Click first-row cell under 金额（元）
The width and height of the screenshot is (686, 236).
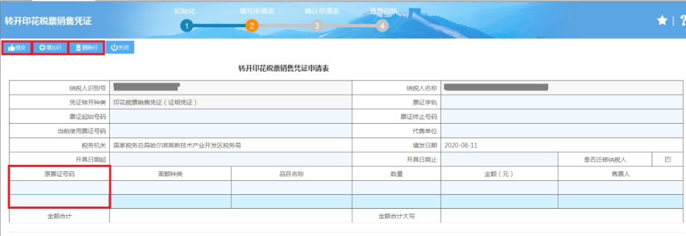click(499, 187)
